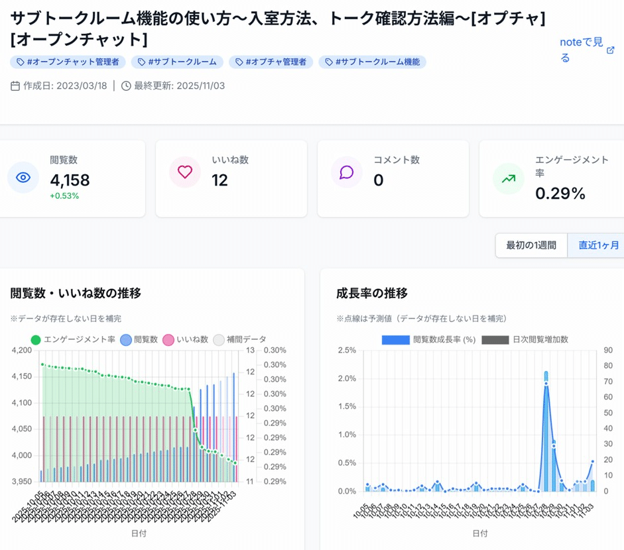Open the 'noteで見る' link
Screen dimensions: 624x550
(x=582, y=50)
